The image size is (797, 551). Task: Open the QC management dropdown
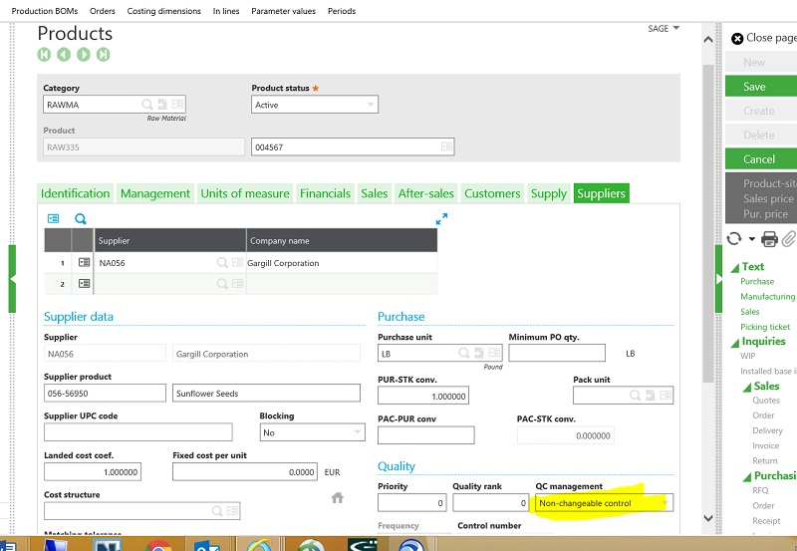664,503
